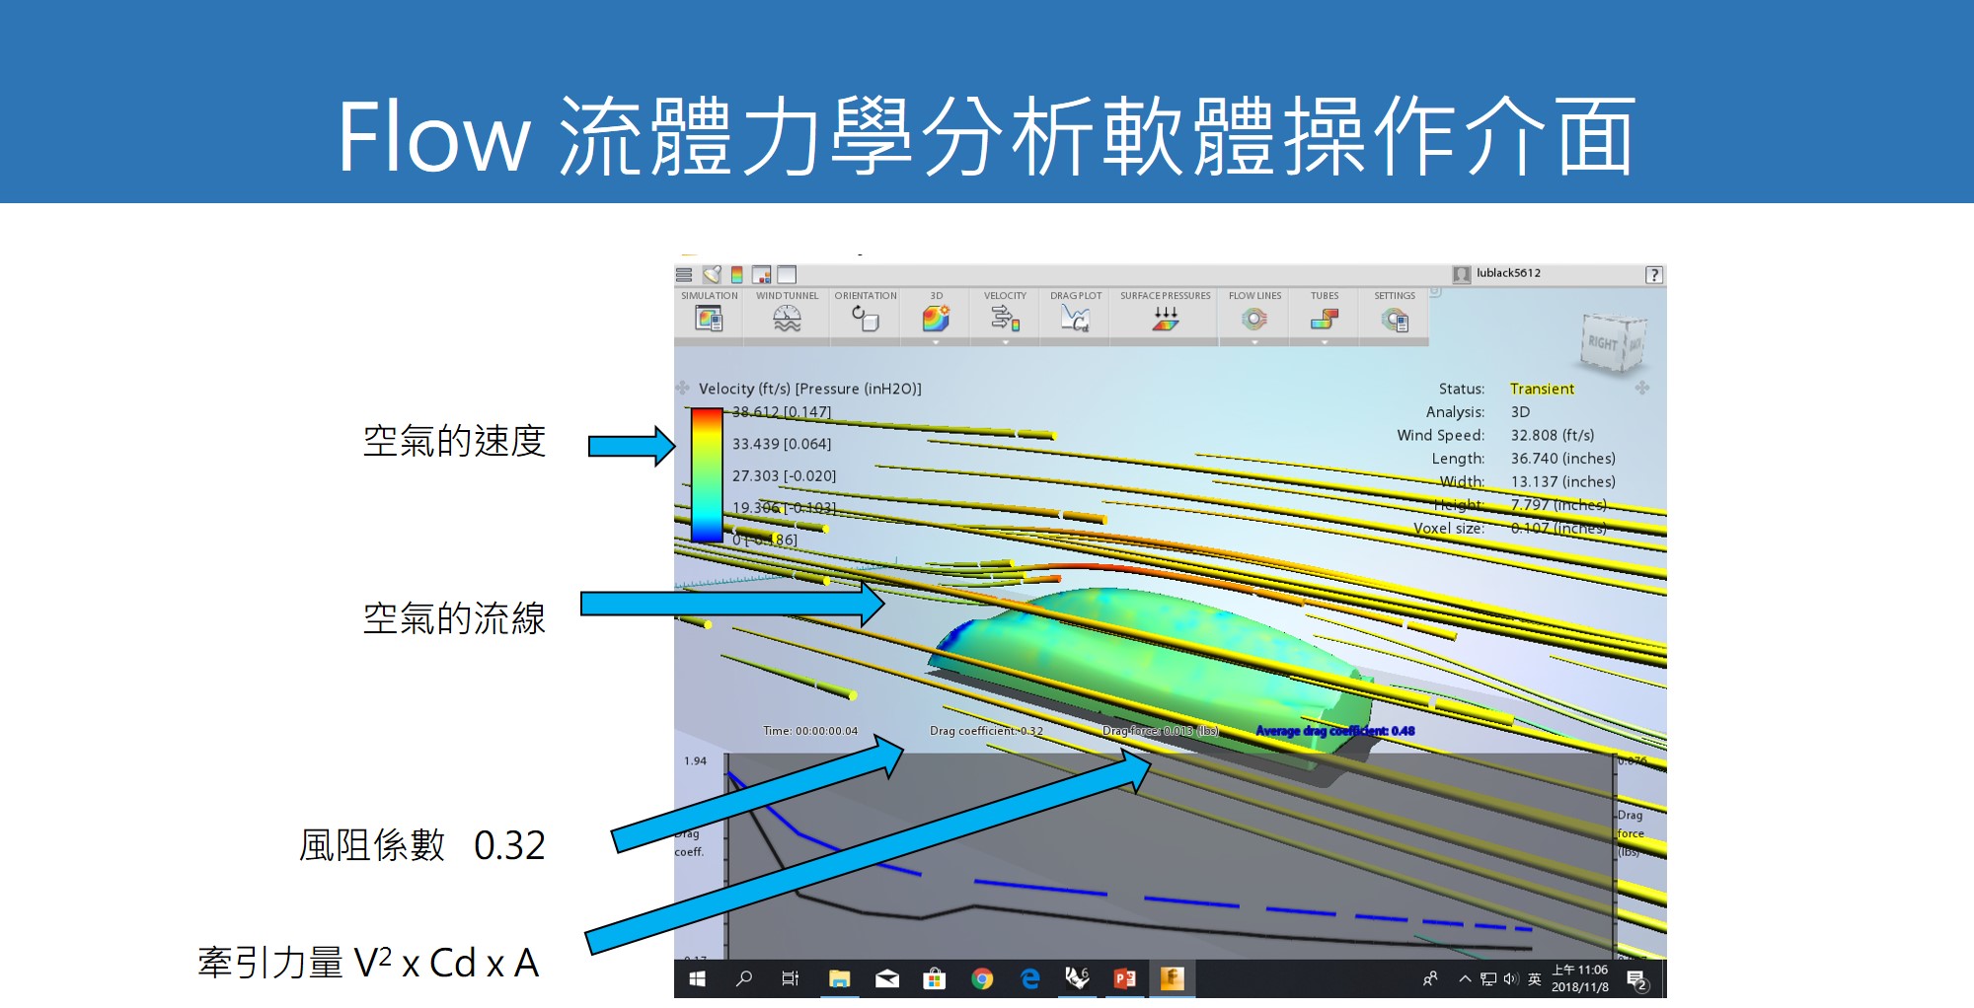Select the Orientation rotate-cube icon

[x=866, y=318]
